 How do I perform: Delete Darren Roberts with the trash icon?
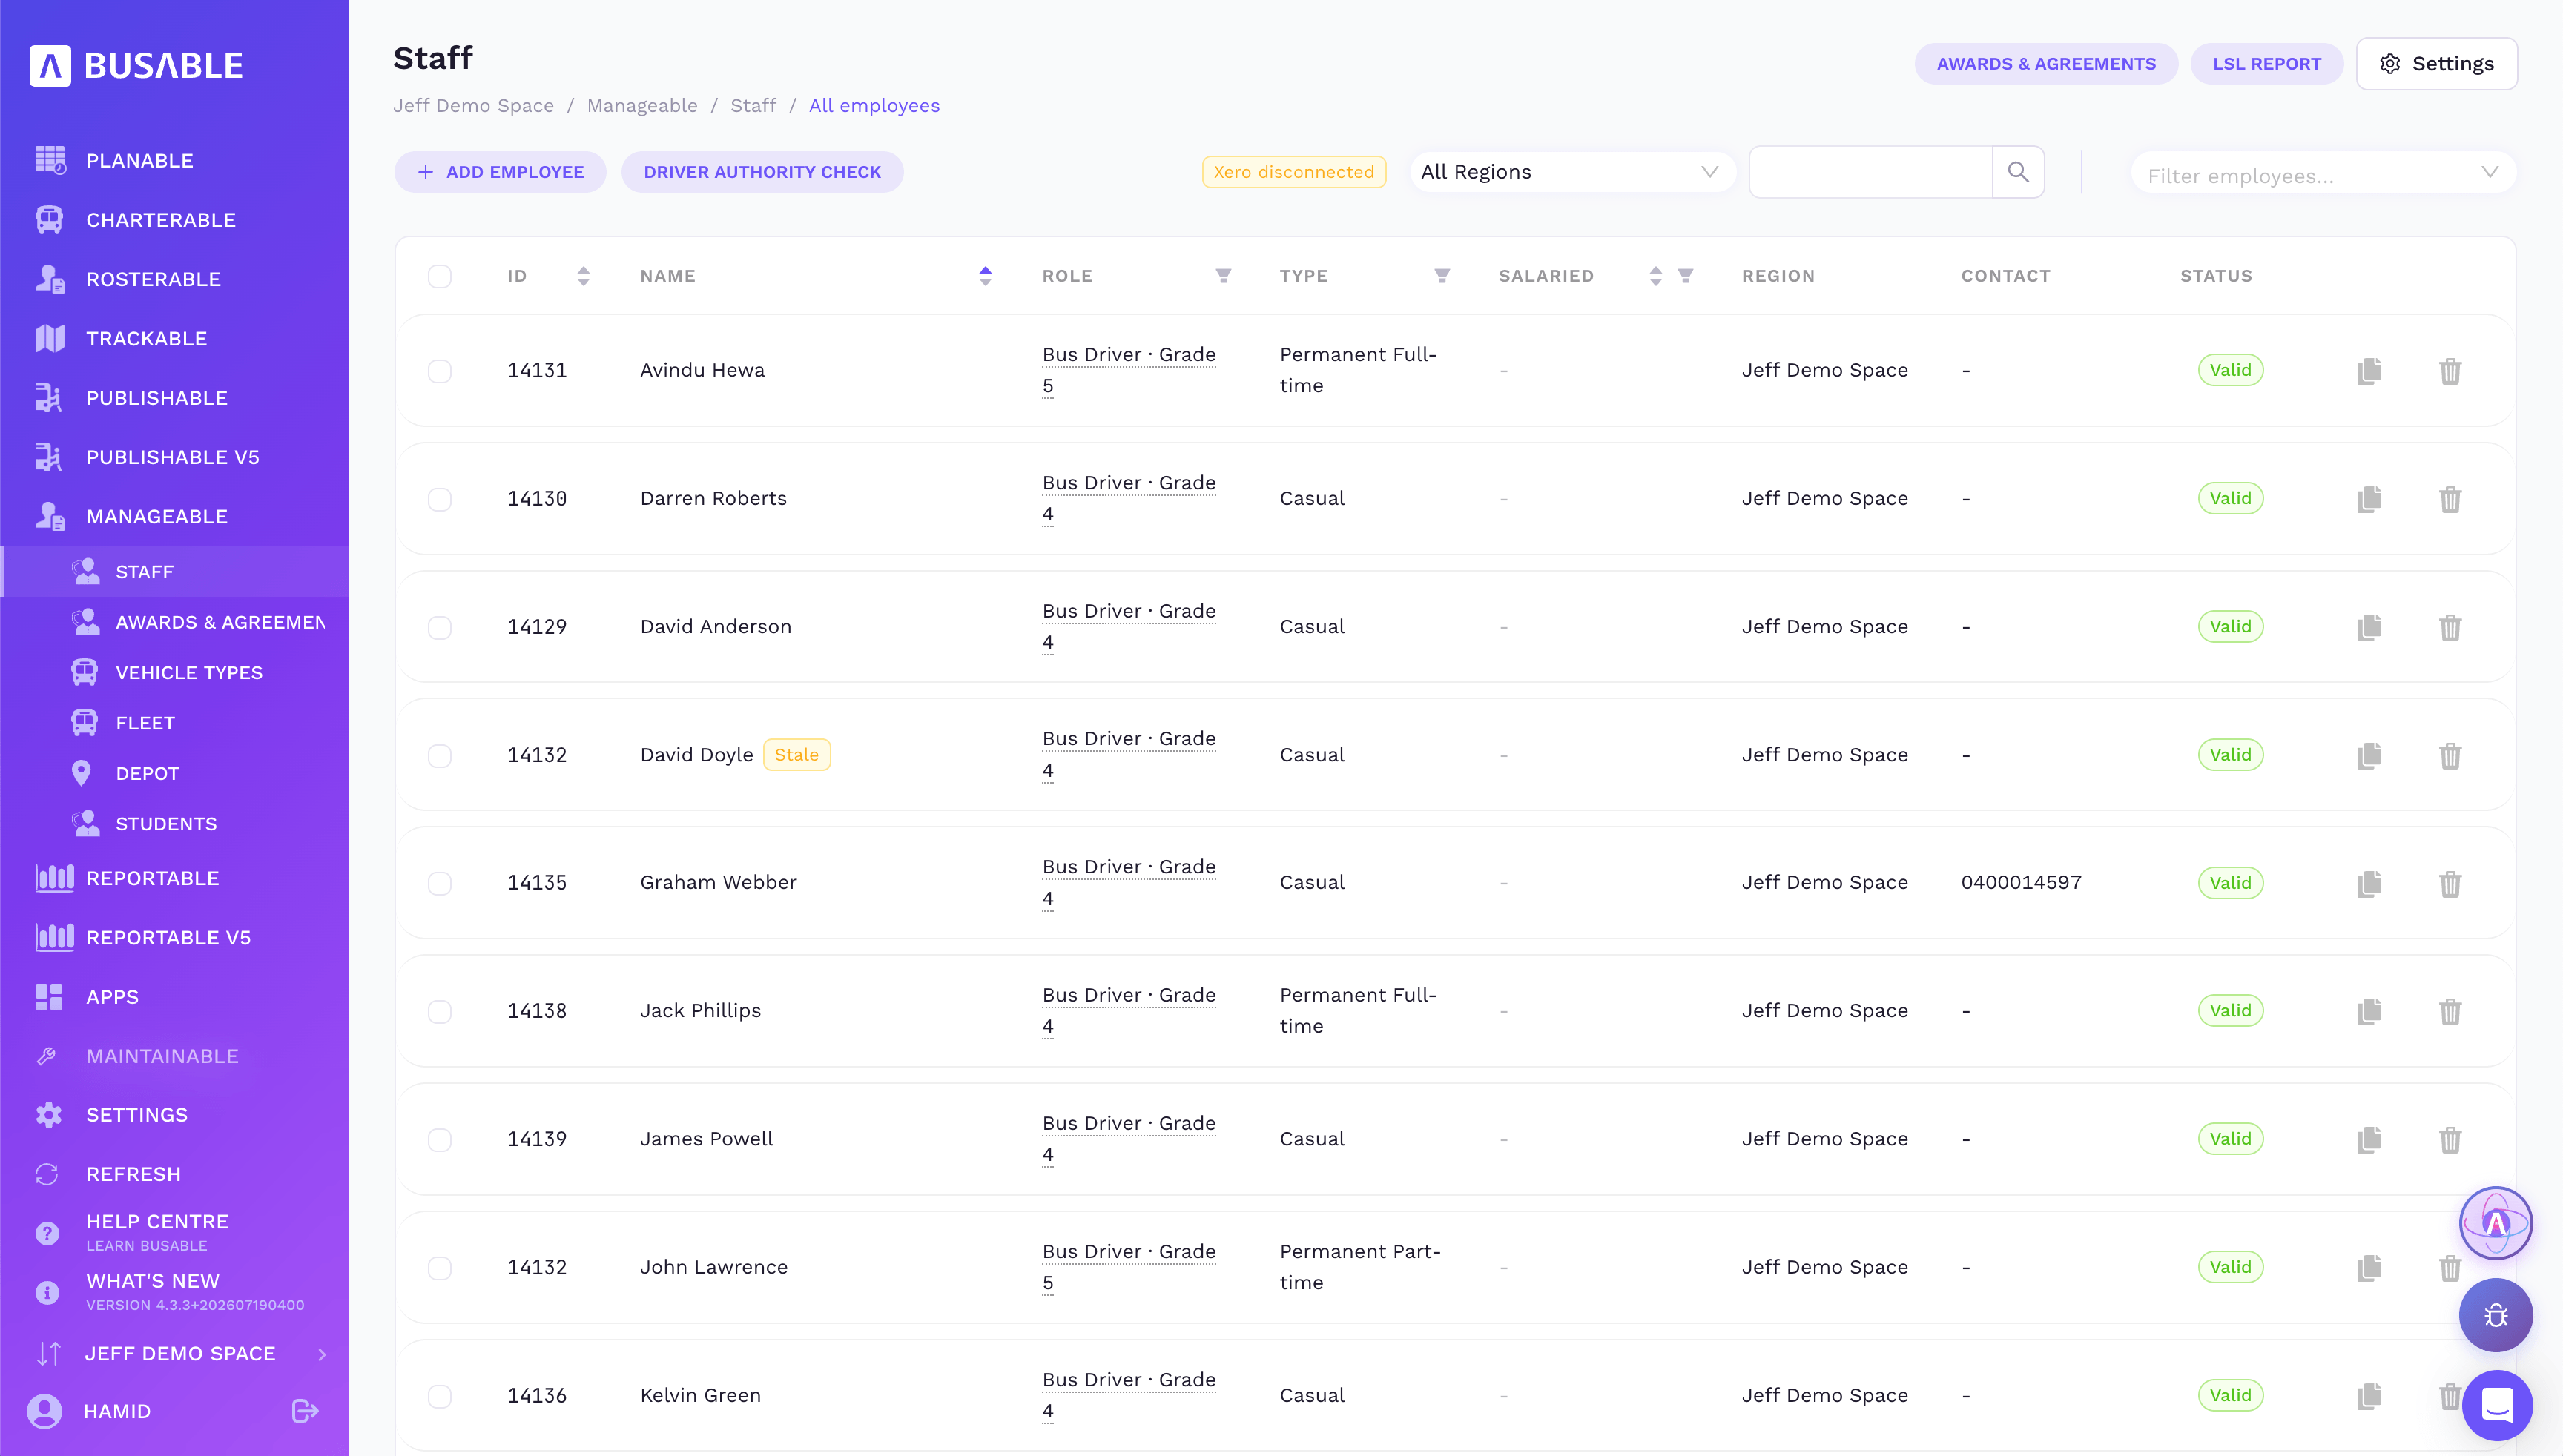pyautogui.click(x=2449, y=499)
